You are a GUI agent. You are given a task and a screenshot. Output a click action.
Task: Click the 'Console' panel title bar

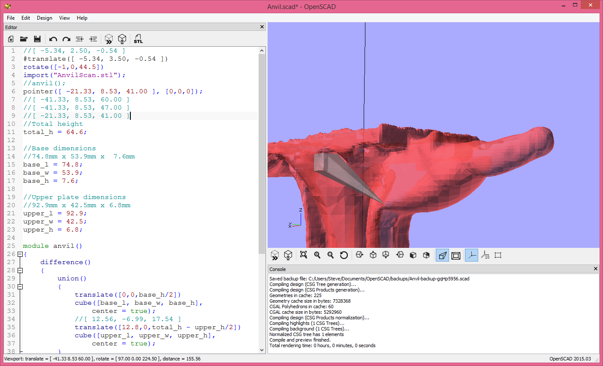(433, 269)
